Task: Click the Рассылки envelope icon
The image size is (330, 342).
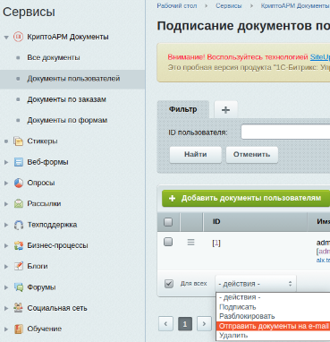Action: 19,204
